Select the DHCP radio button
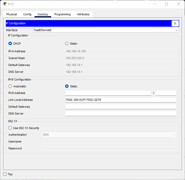 (10, 44)
